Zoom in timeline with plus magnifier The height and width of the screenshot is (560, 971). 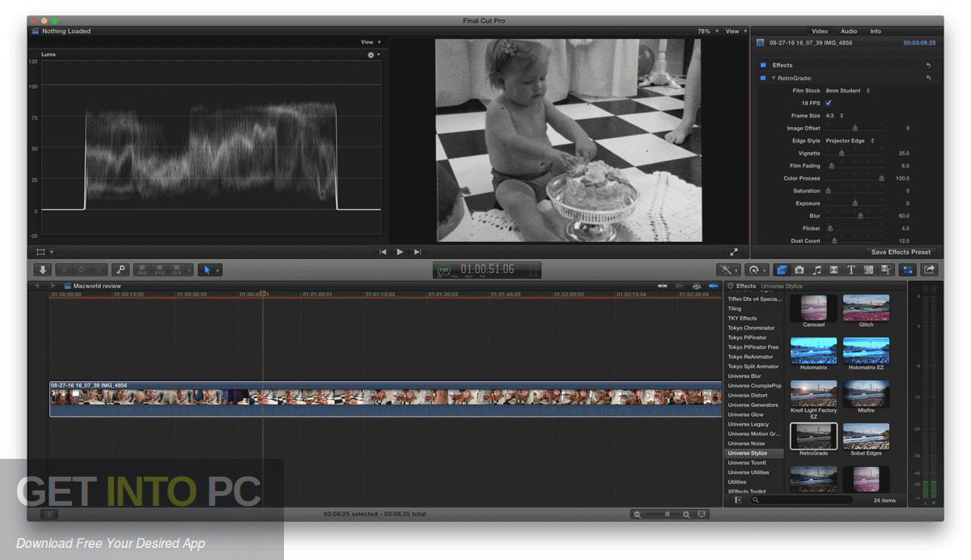coord(686,515)
